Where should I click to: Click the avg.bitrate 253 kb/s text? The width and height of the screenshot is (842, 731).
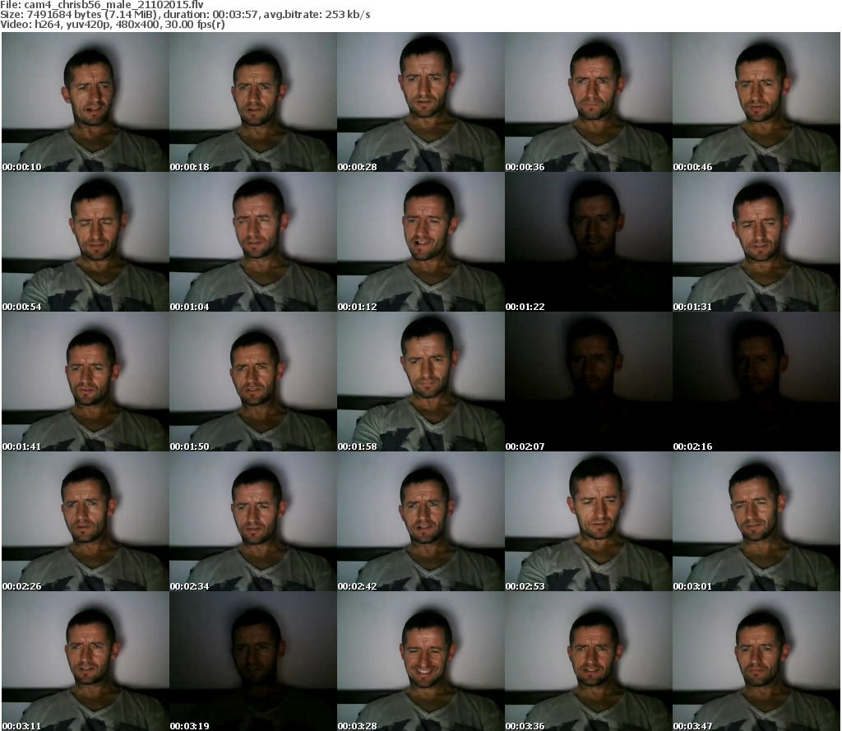[317, 15]
